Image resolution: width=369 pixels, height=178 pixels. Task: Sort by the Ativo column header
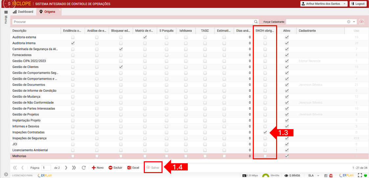[x=287, y=30]
